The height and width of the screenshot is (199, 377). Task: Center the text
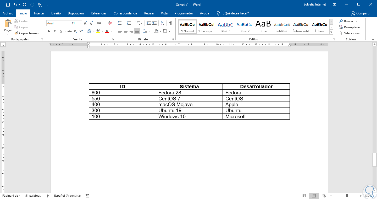(126, 31)
